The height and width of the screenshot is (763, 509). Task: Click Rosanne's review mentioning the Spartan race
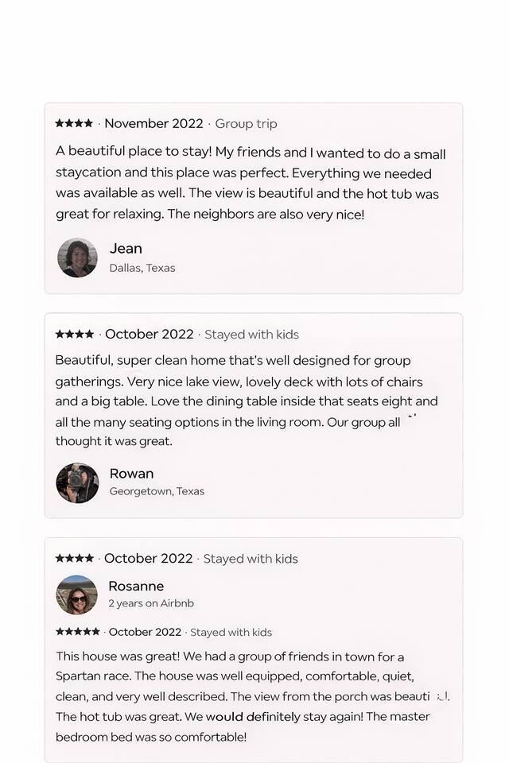tap(251, 696)
